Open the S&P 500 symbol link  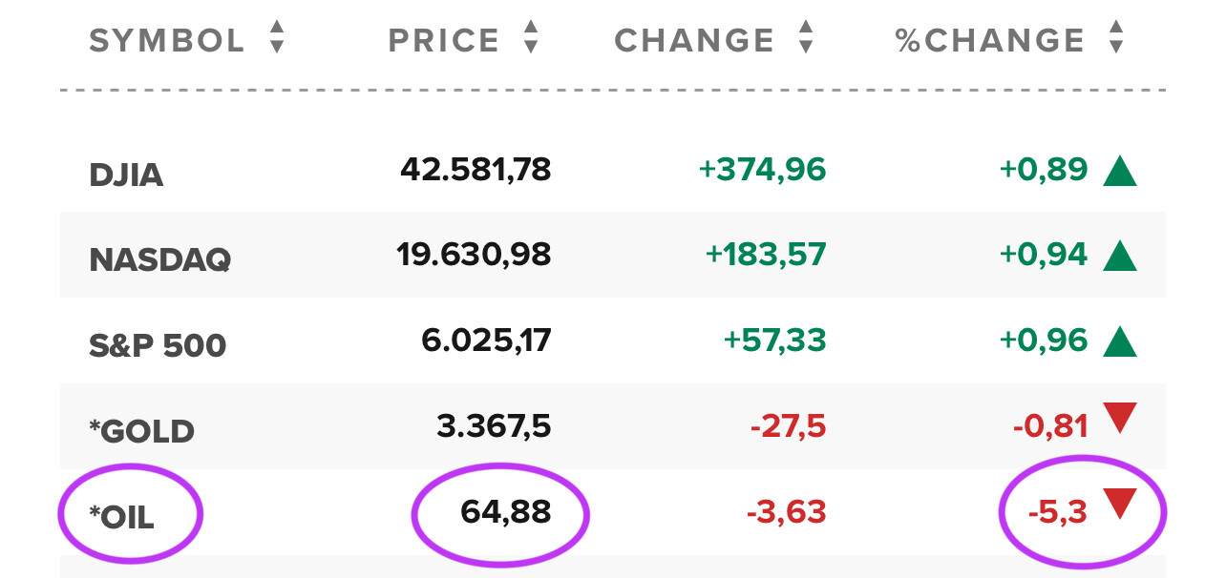(x=158, y=345)
